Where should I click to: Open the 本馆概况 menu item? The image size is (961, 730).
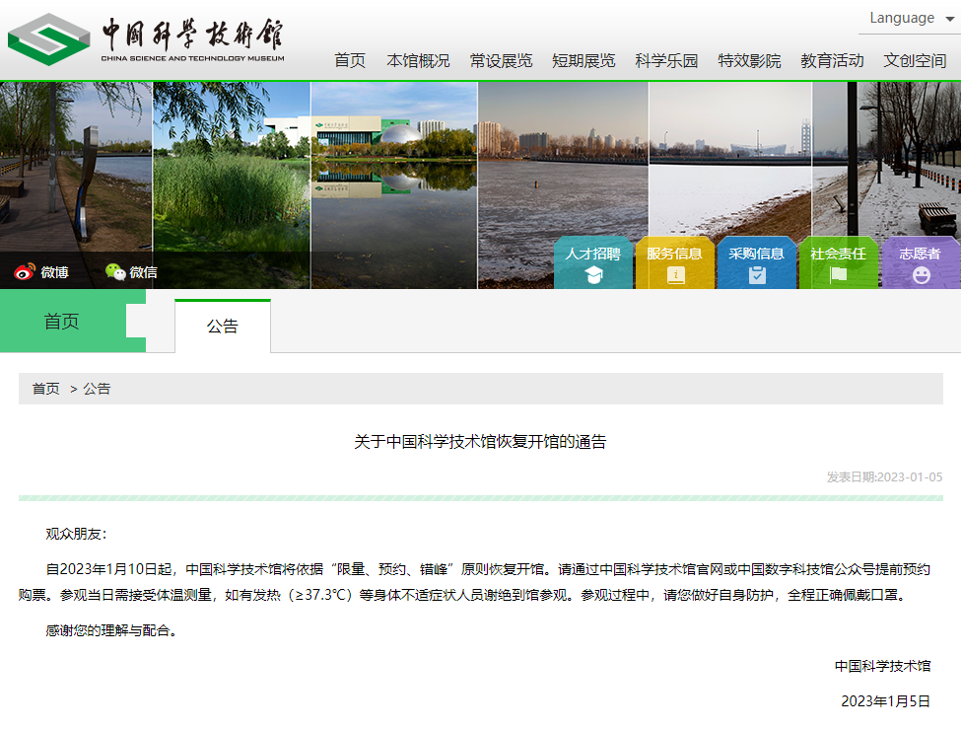[418, 61]
